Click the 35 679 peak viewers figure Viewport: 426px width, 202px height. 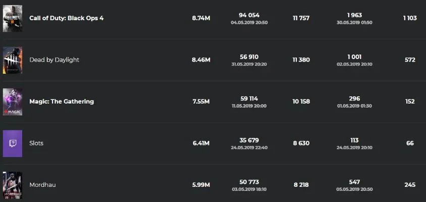click(249, 140)
